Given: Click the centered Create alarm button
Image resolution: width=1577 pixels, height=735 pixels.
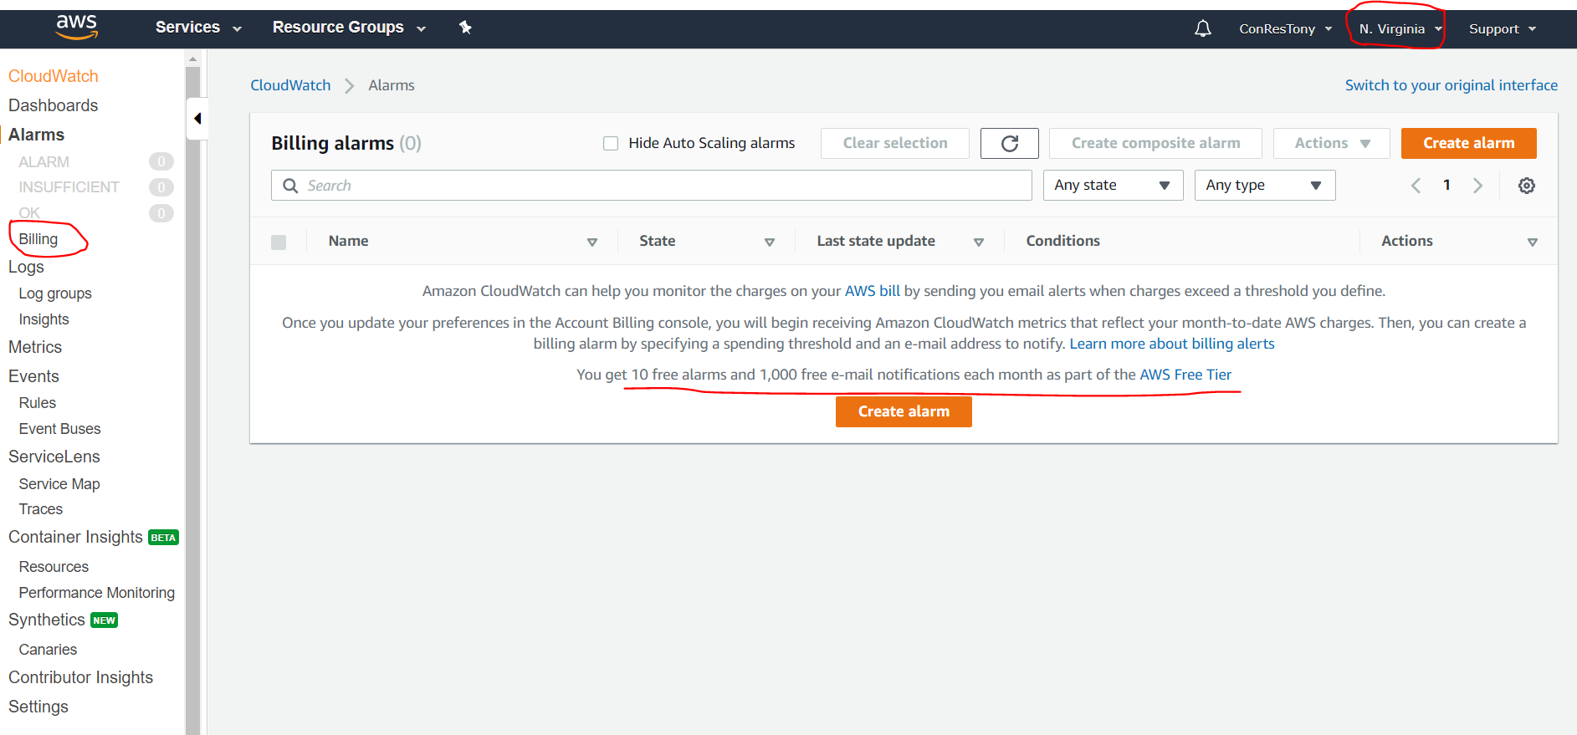Looking at the screenshot, I should point(904,411).
